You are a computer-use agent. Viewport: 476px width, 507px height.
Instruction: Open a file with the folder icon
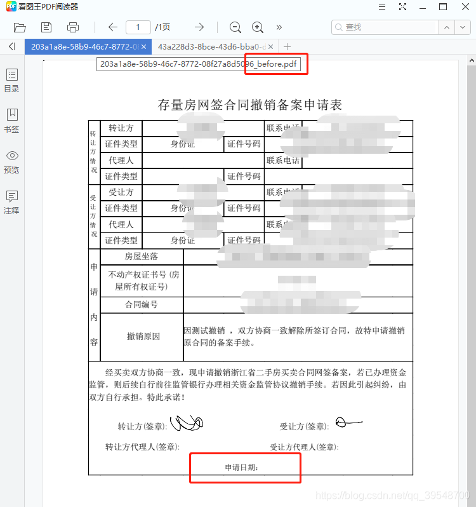click(x=20, y=27)
